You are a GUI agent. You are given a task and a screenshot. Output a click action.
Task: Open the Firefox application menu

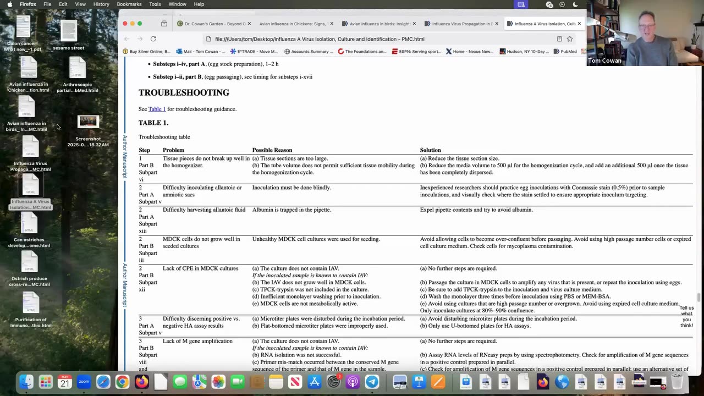coord(28,4)
